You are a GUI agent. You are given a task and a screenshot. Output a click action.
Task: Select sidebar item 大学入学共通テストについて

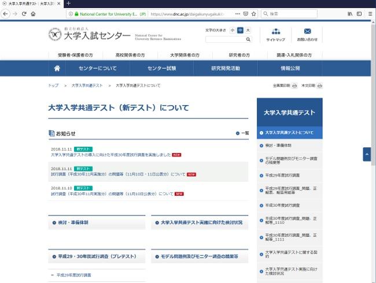point(290,133)
